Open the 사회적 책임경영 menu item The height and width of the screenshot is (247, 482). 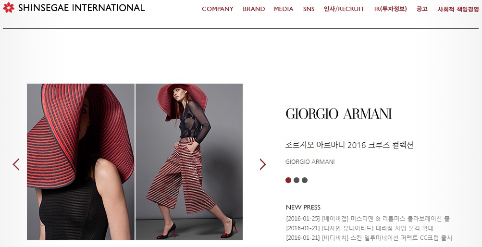pos(458,9)
